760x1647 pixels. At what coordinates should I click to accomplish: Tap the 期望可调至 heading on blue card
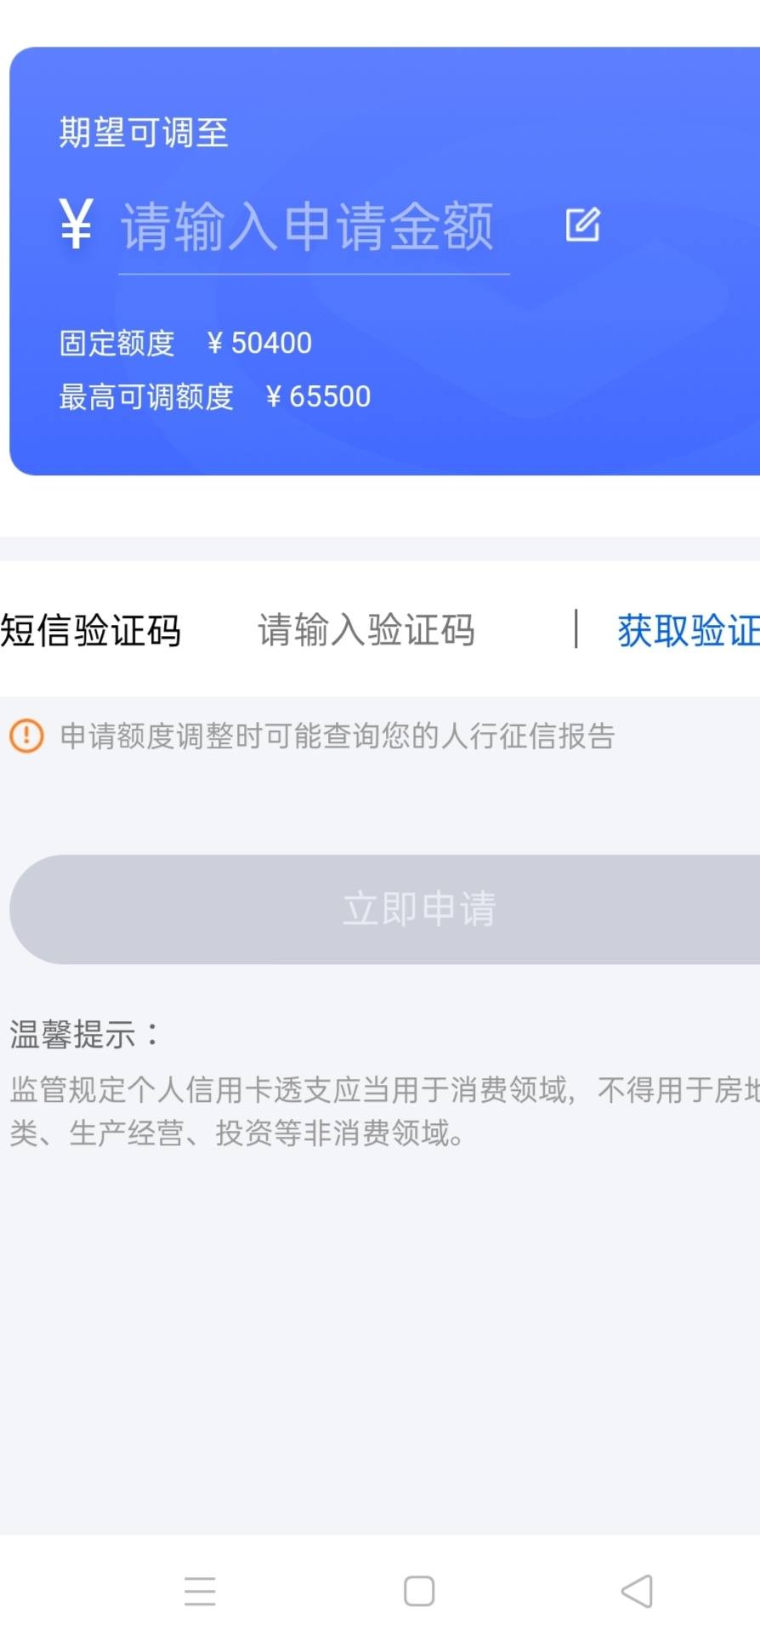point(144,133)
